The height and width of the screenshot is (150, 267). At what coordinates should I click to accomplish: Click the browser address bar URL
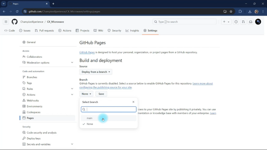pos(64,11)
